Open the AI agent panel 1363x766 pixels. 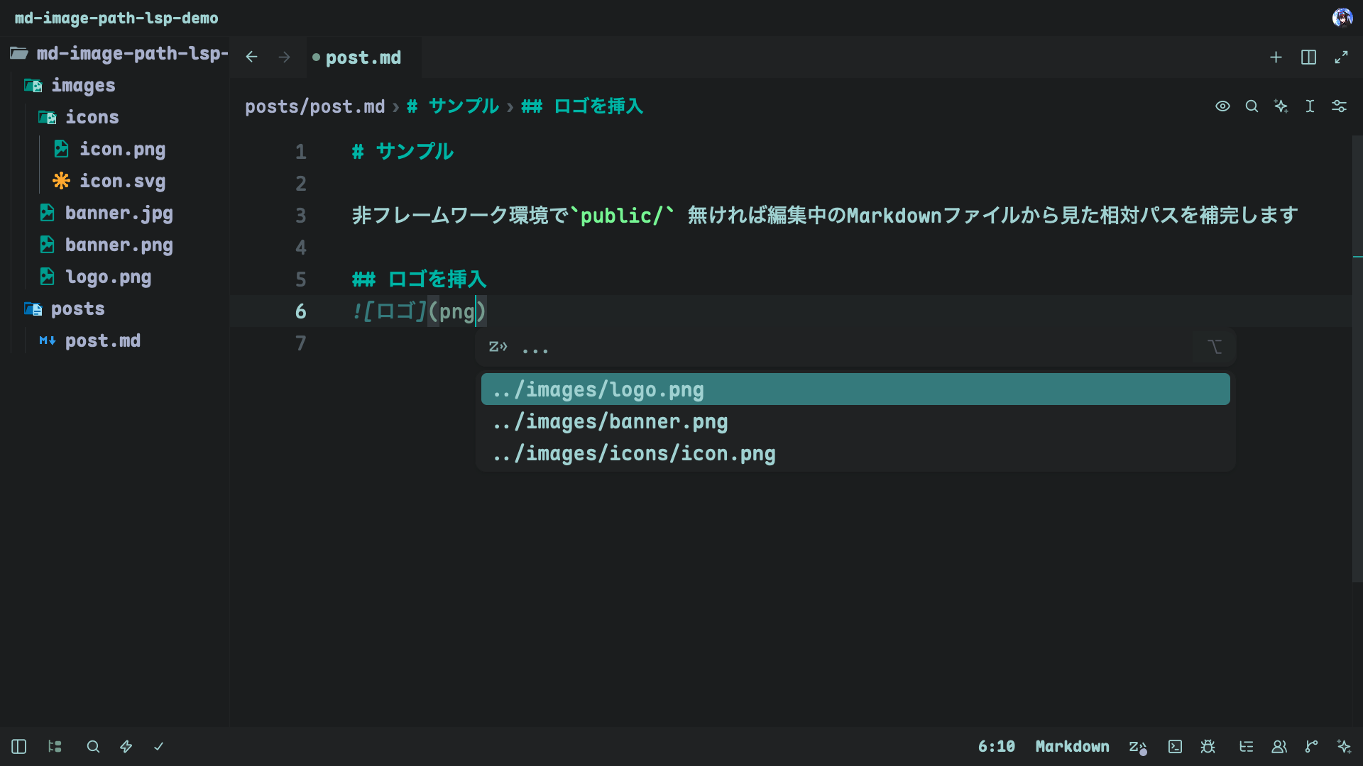(1344, 746)
